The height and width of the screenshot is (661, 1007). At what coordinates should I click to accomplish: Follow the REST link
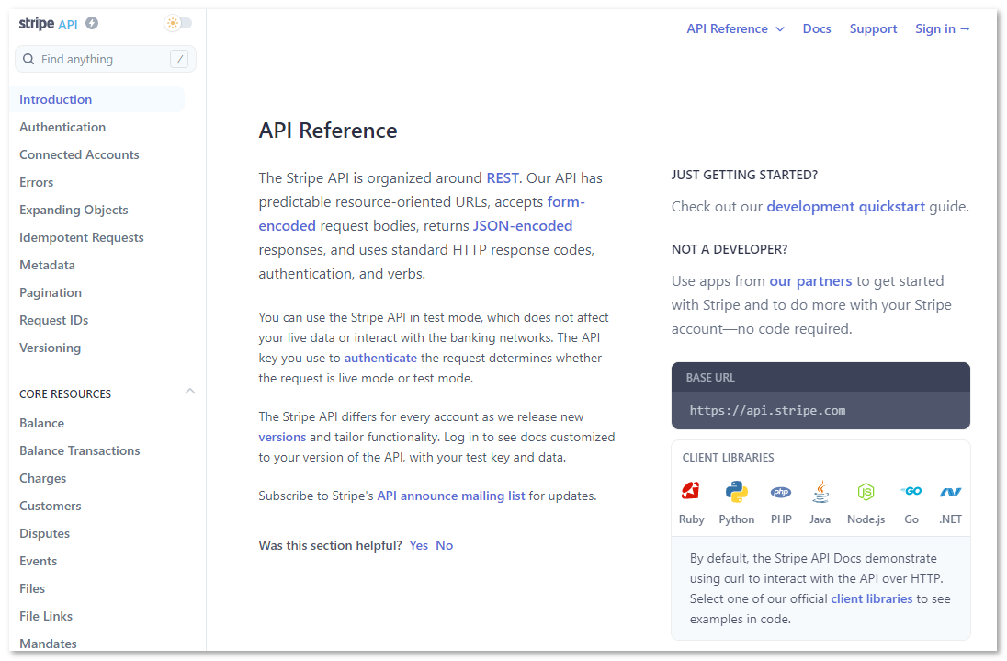503,178
